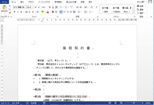Open the Asian text layout options

click(x=86, y=7)
